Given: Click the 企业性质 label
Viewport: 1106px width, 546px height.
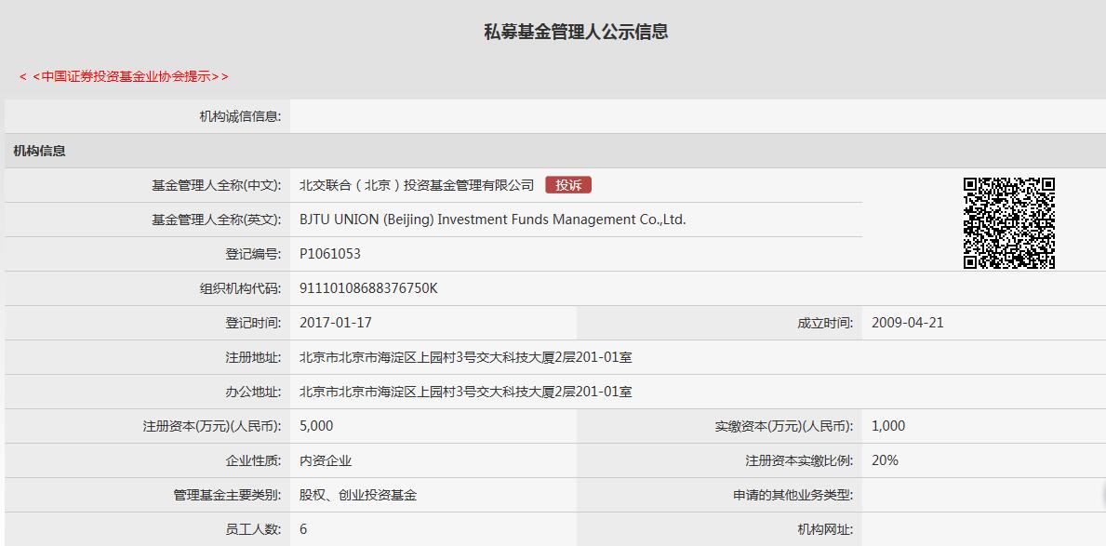Looking at the screenshot, I should [253, 460].
